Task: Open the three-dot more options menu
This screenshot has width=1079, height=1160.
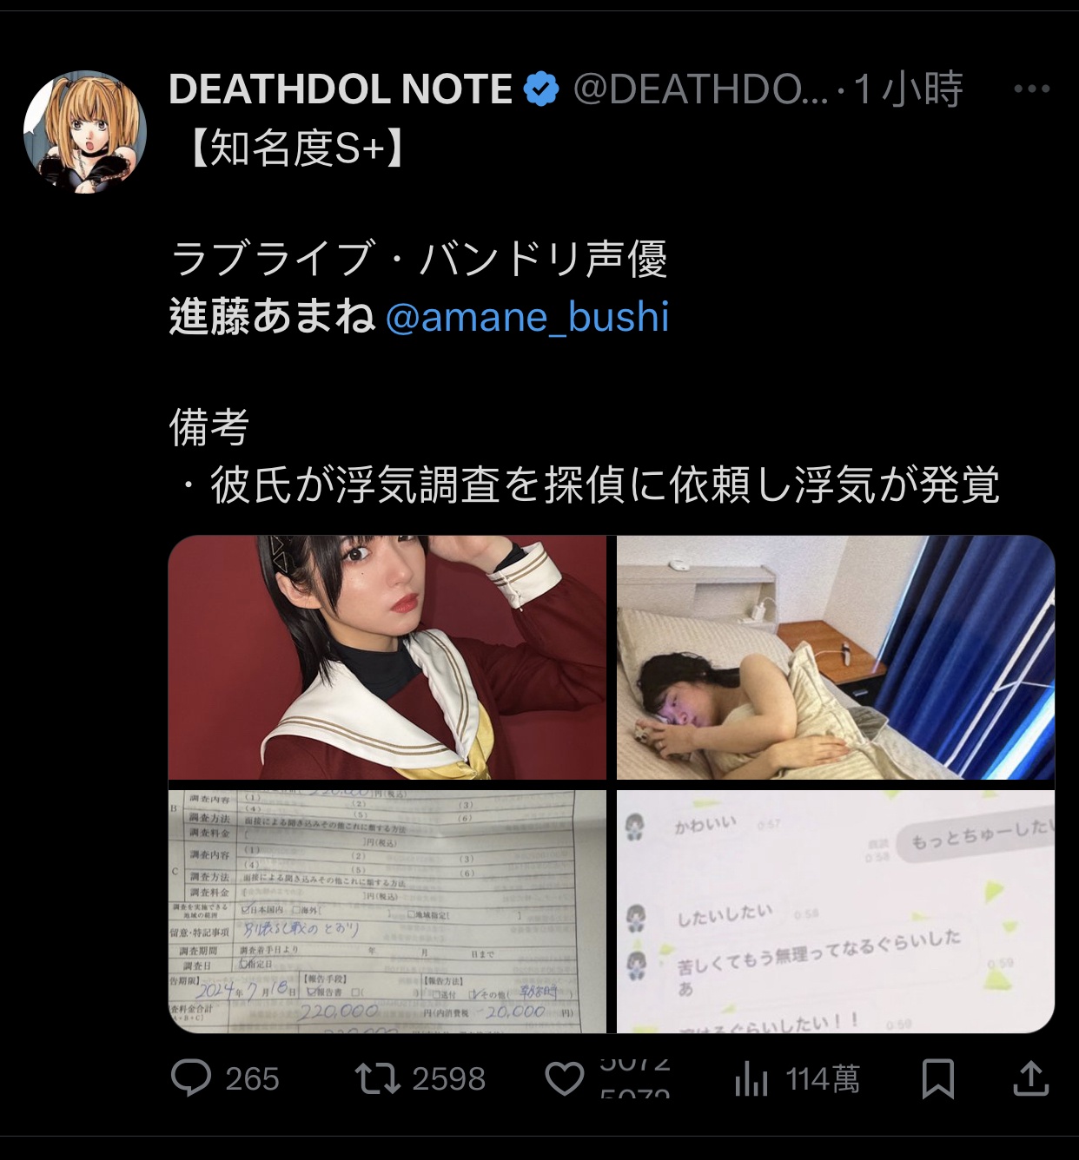Action: tap(1031, 89)
